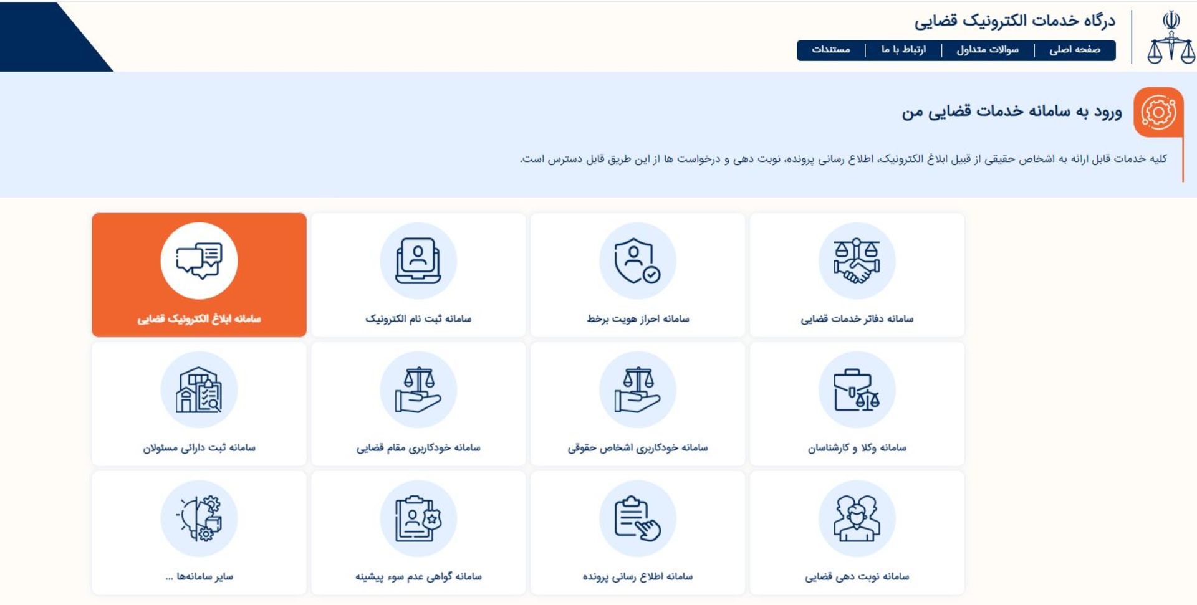Go to صفحه اصلی in the navigation bar

coord(1074,50)
